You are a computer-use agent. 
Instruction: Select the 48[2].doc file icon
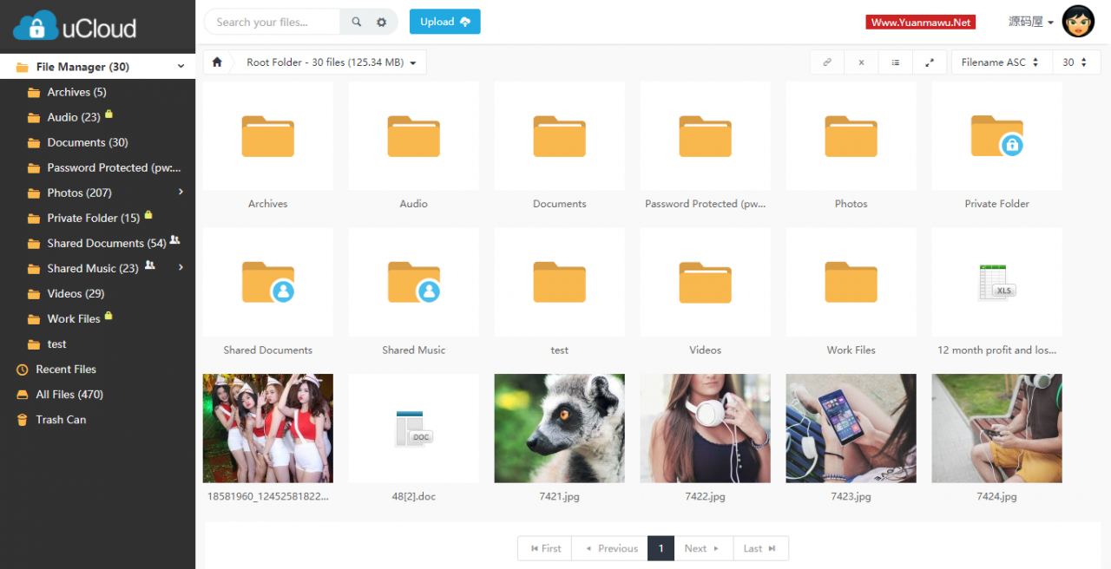click(413, 428)
